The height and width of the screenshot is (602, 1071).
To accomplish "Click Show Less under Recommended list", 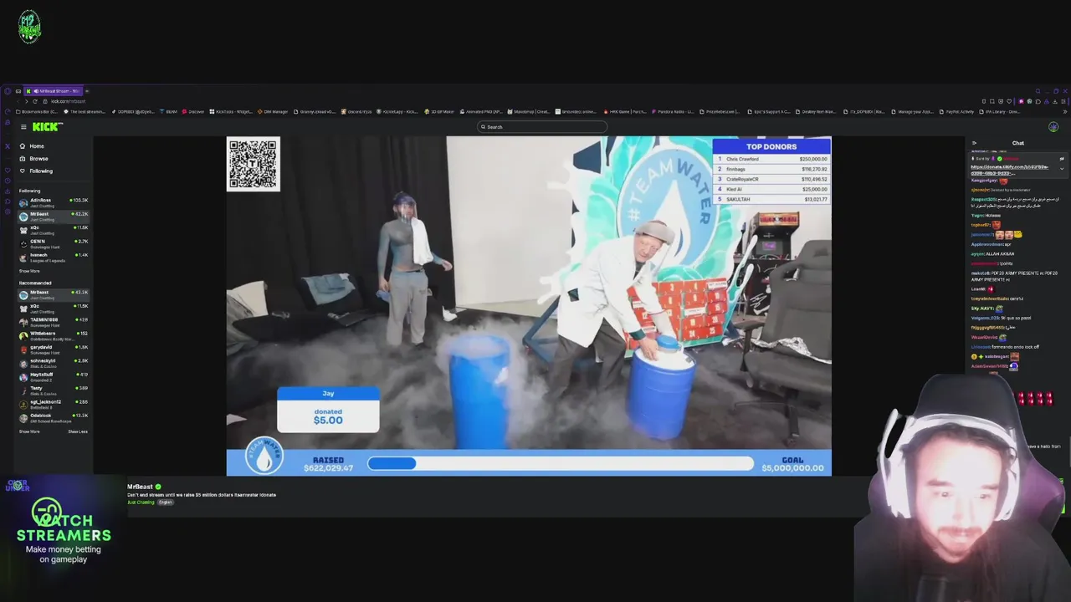I will [78, 431].
